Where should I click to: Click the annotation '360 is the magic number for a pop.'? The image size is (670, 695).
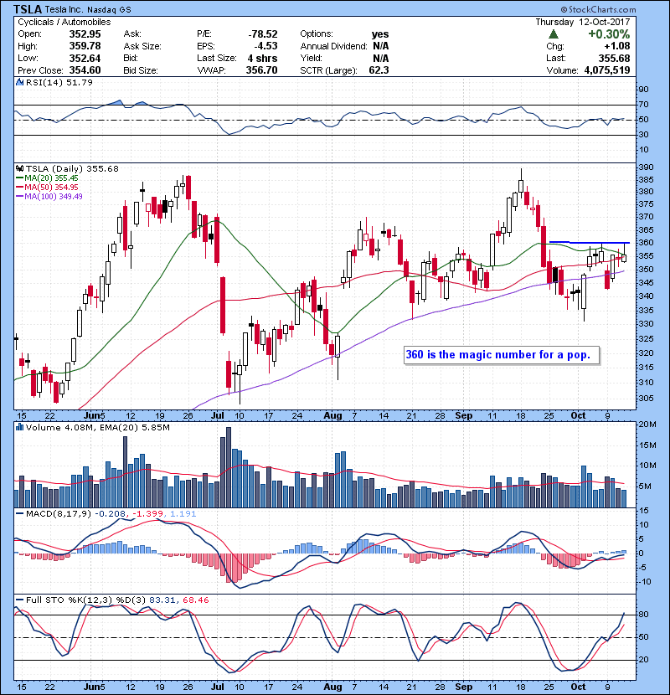pos(498,354)
